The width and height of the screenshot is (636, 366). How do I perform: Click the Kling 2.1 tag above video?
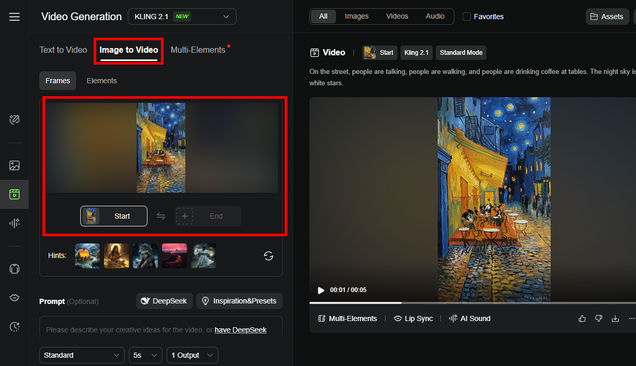click(x=417, y=53)
